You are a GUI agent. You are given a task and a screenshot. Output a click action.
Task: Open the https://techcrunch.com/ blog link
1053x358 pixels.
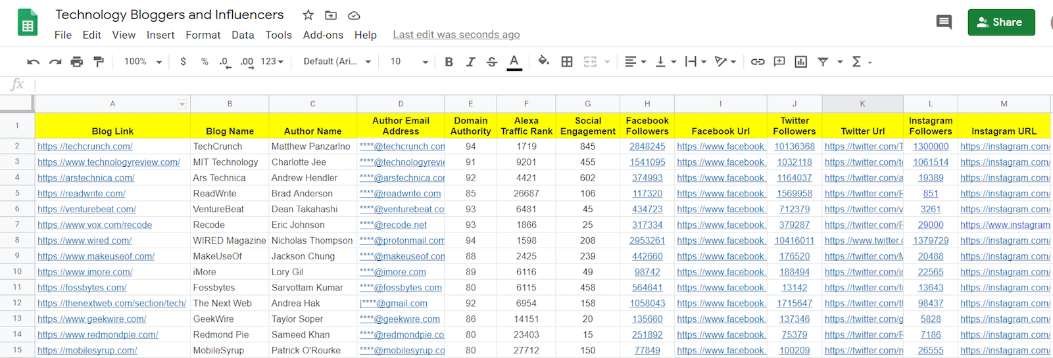point(85,146)
